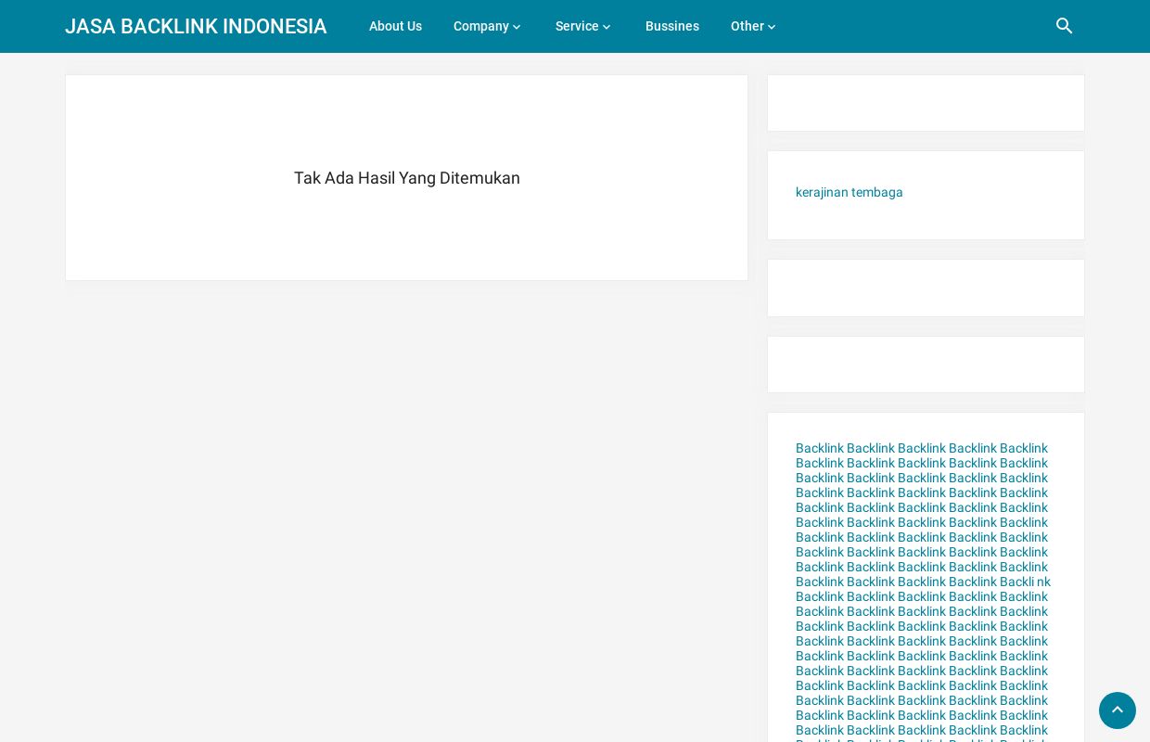Screen dimensions: 1150x742
Task: Click the empty sidebar widget above kerajinan tembaga
Action: (926, 103)
